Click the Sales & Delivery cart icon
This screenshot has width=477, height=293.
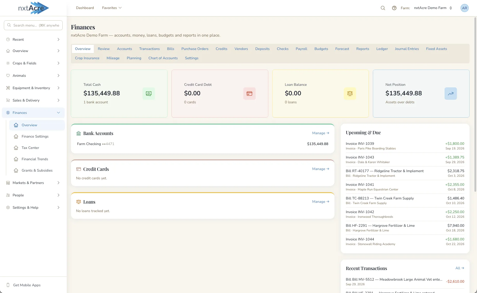tap(8, 100)
